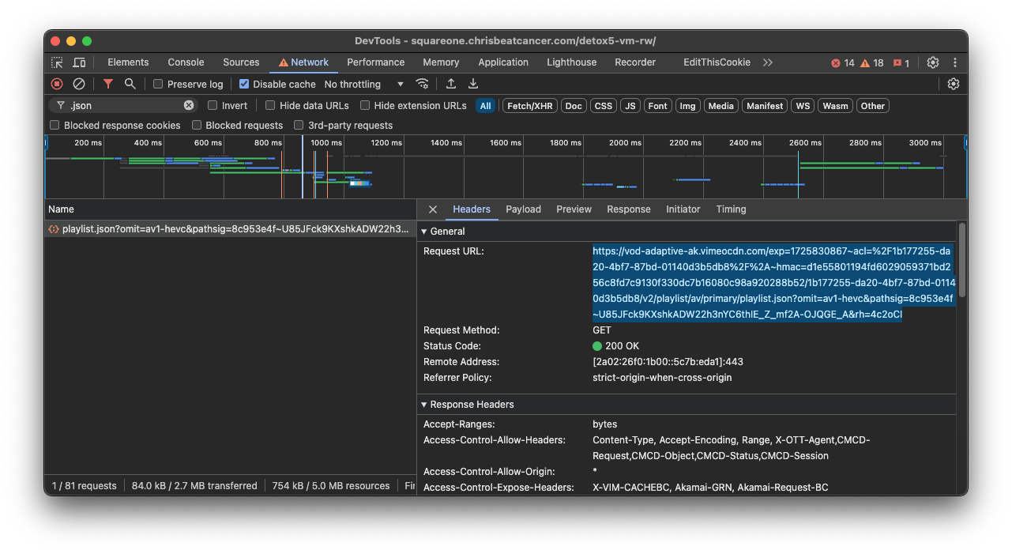1012x554 pixels.
Task: Uncheck the Disable cache checkbox
Action: point(244,84)
